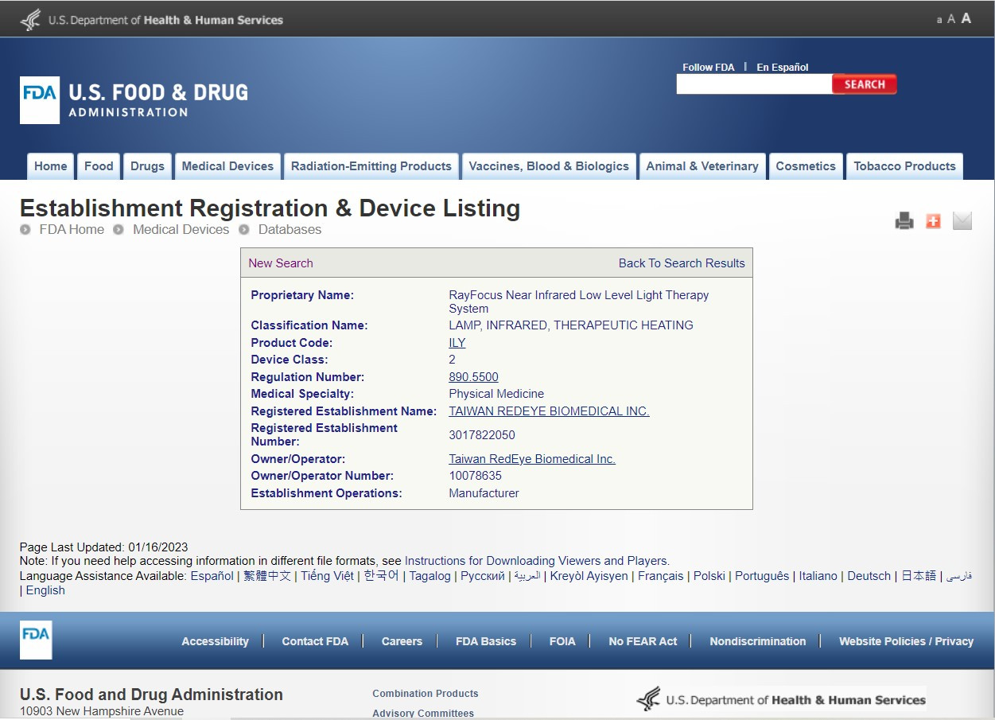Focus the site search input field
Image resolution: width=995 pixels, height=720 pixels.
point(754,84)
